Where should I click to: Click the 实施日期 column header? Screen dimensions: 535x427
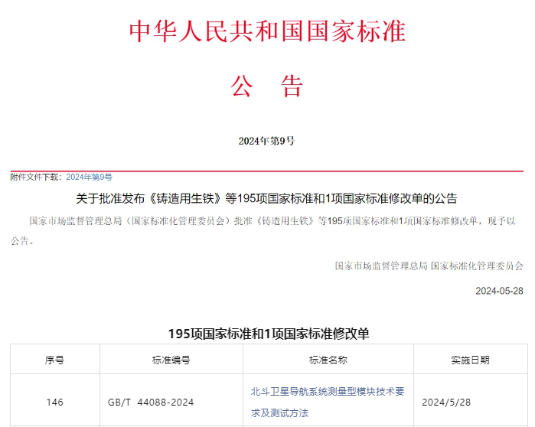tap(470, 360)
